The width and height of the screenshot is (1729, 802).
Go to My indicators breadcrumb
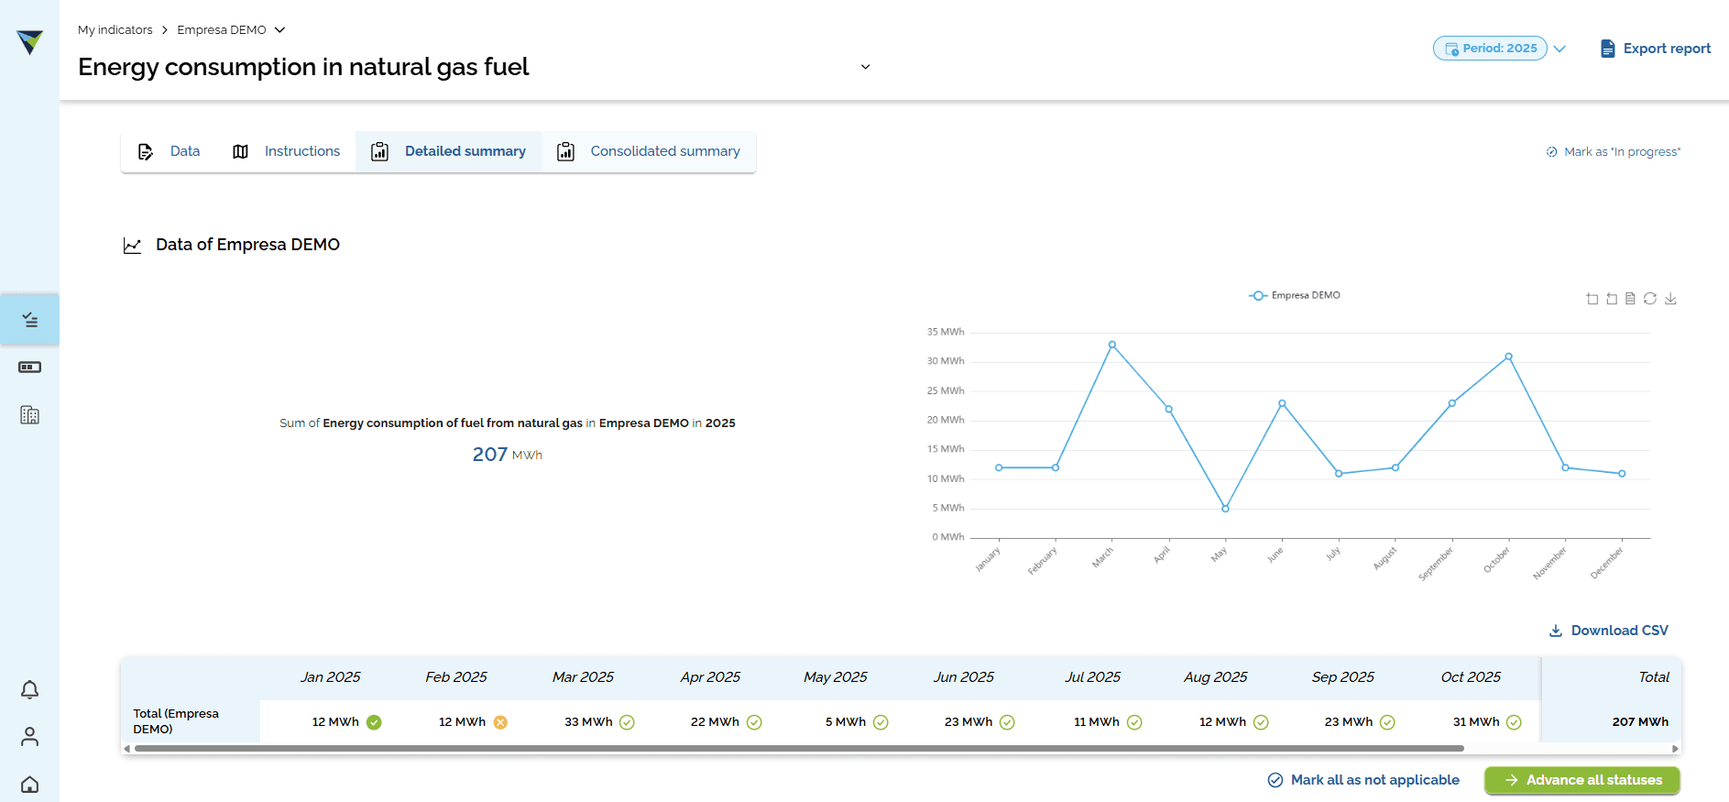coord(115,30)
